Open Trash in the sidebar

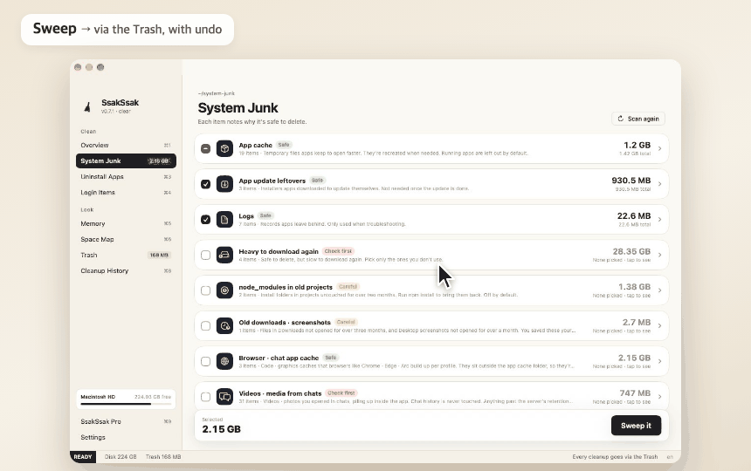pyautogui.click(x=126, y=255)
